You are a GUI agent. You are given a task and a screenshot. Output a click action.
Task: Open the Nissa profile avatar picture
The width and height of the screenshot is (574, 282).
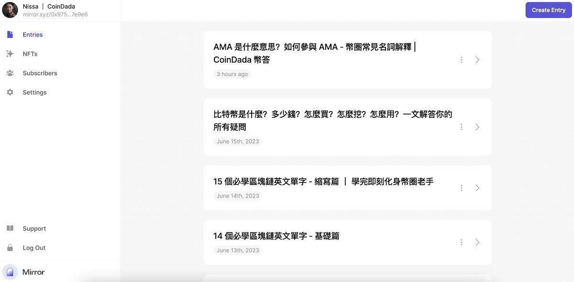(x=10, y=10)
